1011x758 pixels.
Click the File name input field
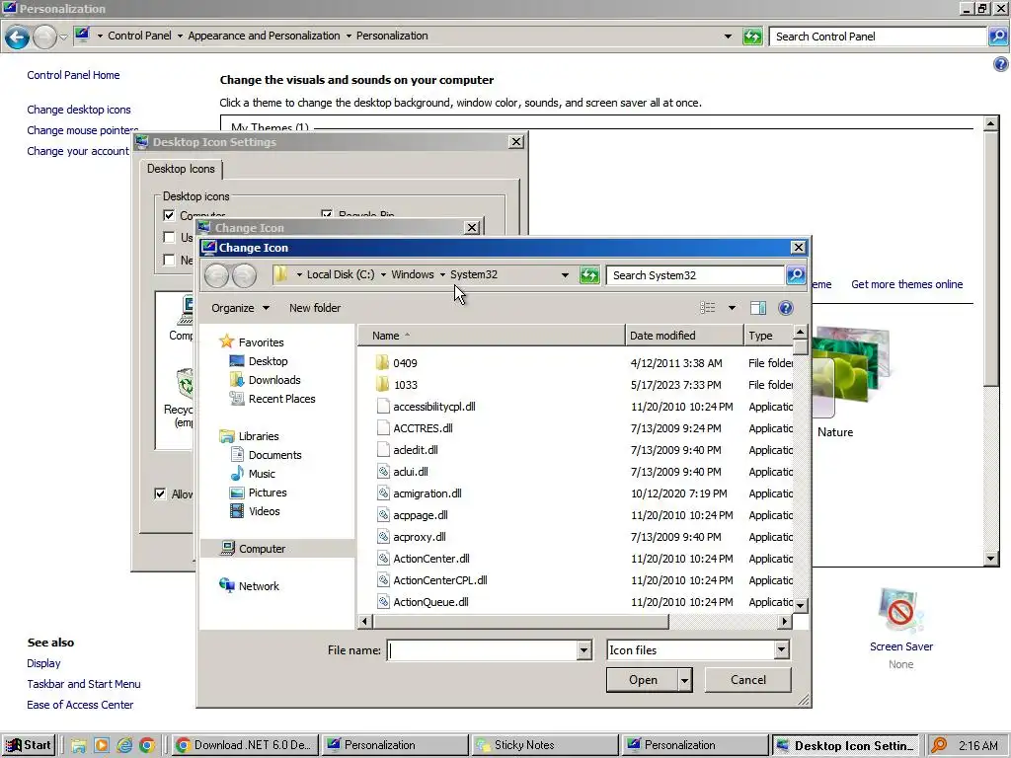tap(482, 650)
